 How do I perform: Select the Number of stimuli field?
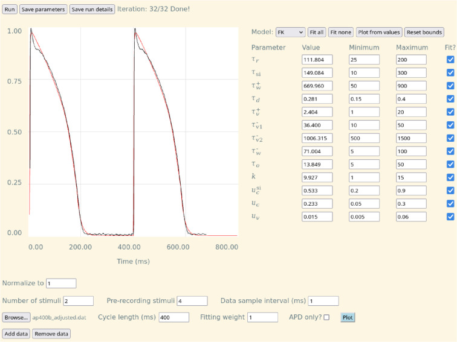click(x=78, y=300)
